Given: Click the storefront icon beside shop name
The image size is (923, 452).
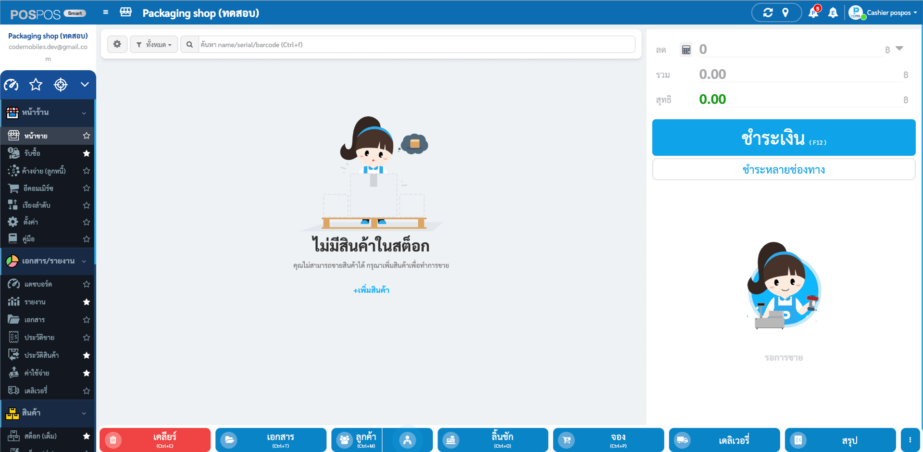Looking at the screenshot, I should point(125,13).
